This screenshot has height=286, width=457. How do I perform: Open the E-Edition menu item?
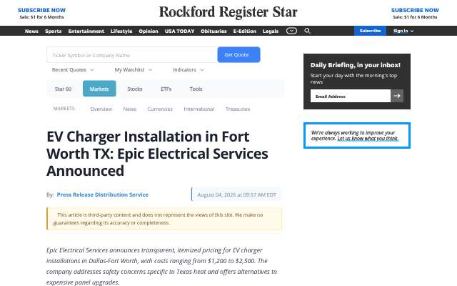pos(244,31)
